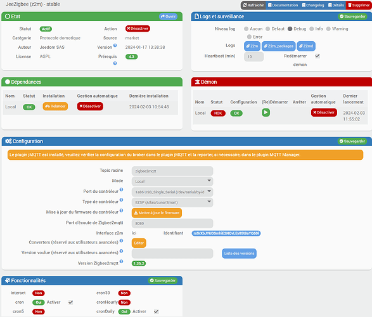372x317 pixels.
Task: Click the green Actif status badge
Action: [x=46, y=29]
